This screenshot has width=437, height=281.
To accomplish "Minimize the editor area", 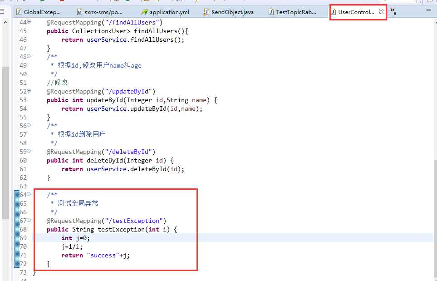I will 429,10.
